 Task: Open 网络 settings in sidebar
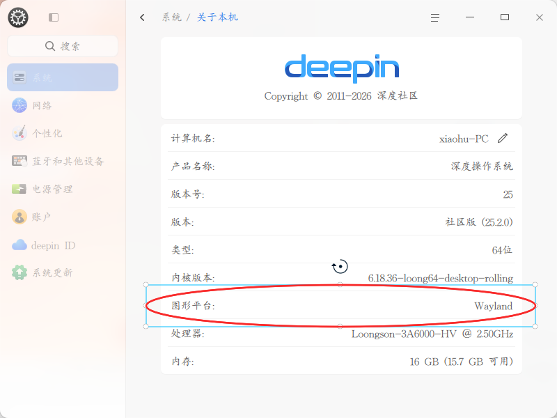63,106
